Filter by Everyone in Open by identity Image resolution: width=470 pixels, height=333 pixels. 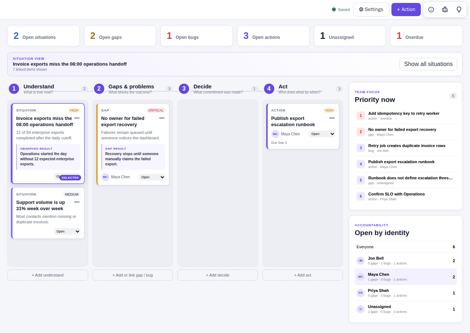[x=406, y=247]
